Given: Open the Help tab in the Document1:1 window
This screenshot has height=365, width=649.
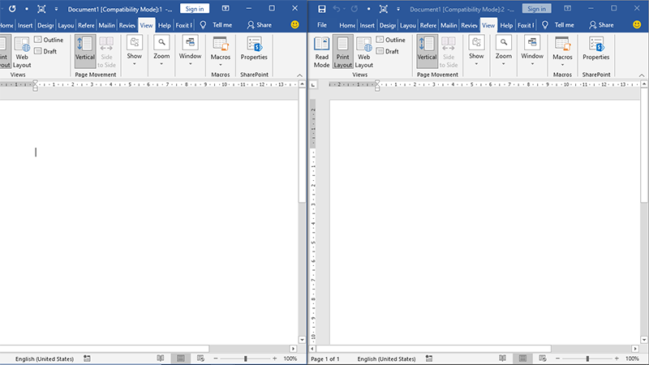Looking at the screenshot, I should pyautogui.click(x=165, y=25).
